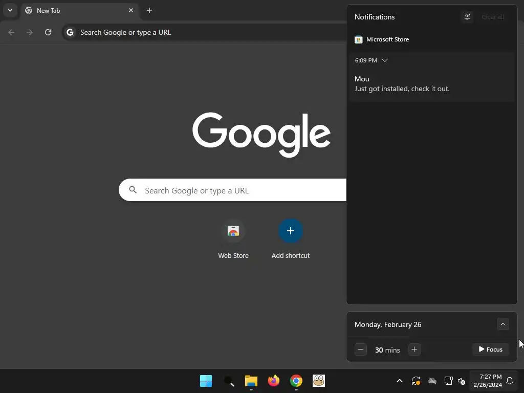Start a Focus session

click(491, 350)
